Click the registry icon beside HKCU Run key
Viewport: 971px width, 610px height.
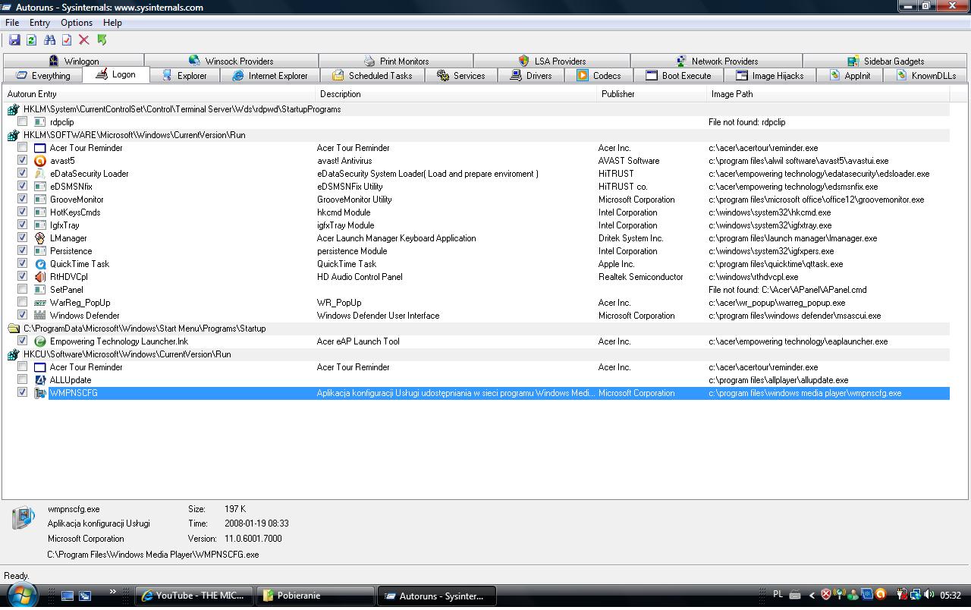coord(14,354)
